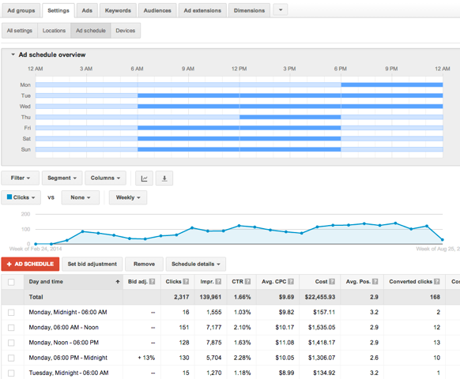Check Monday, 06:00 PM - Midnight row
The image size is (460, 379).
pos(11,358)
